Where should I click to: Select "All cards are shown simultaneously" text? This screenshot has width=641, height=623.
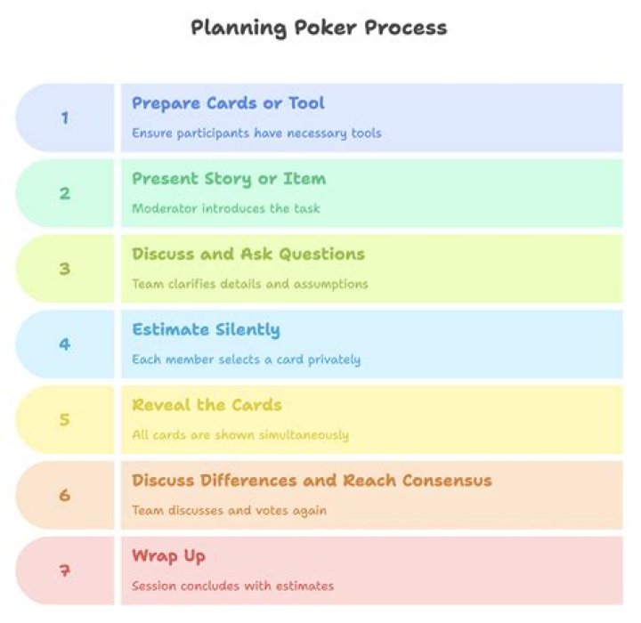tap(240, 436)
